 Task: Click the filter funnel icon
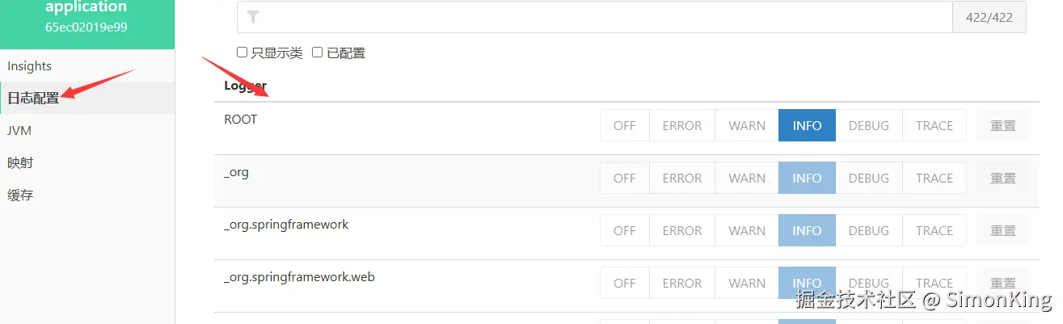pyautogui.click(x=253, y=17)
